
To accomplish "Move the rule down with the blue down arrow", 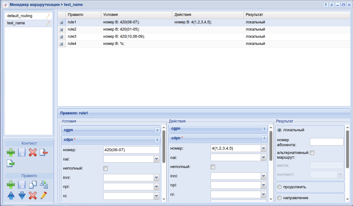I will tap(22, 196).
